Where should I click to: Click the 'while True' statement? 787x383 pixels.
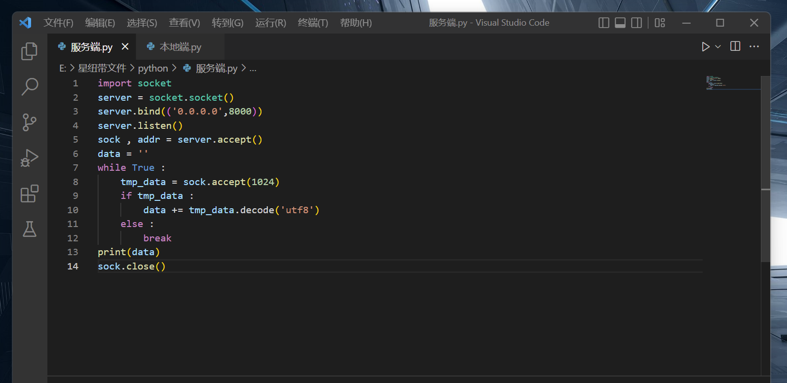coord(131,168)
